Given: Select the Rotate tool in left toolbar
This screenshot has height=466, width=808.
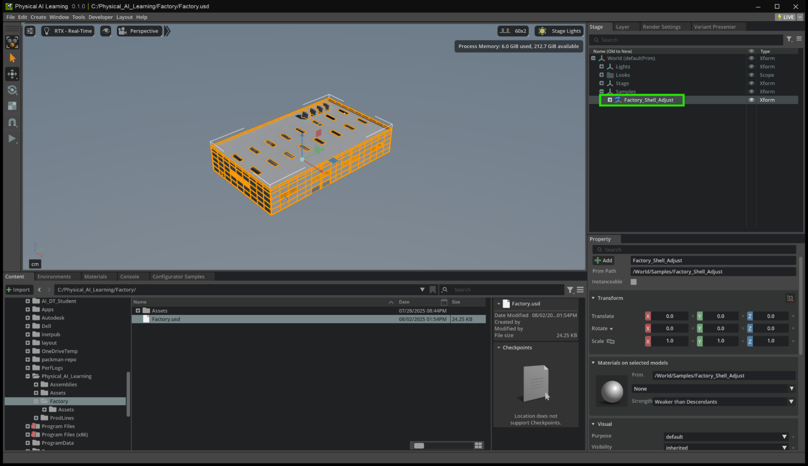Looking at the screenshot, I should pos(12,90).
